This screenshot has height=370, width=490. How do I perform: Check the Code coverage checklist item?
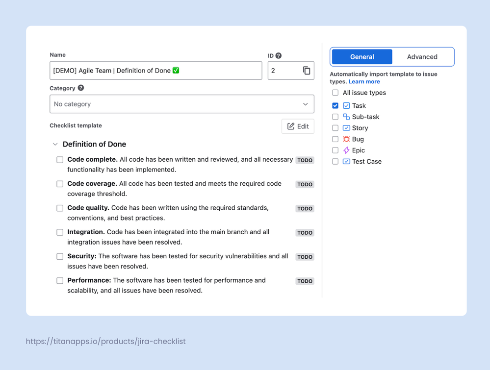click(60, 184)
